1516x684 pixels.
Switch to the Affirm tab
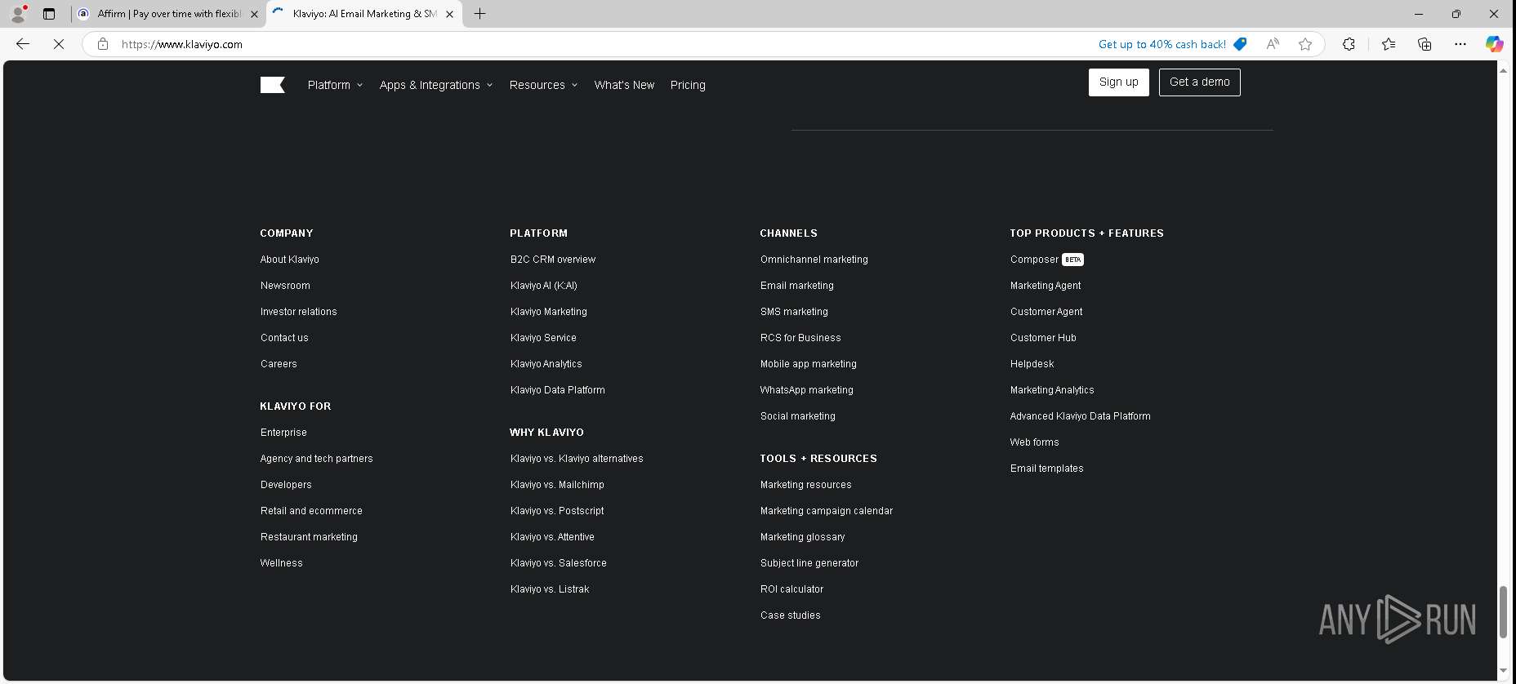pos(167,14)
